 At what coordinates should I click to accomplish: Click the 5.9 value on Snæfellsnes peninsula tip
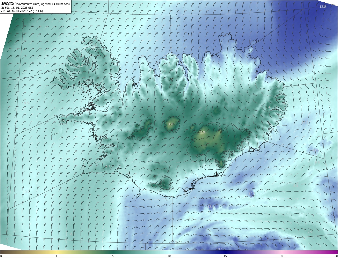click(63, 121)
